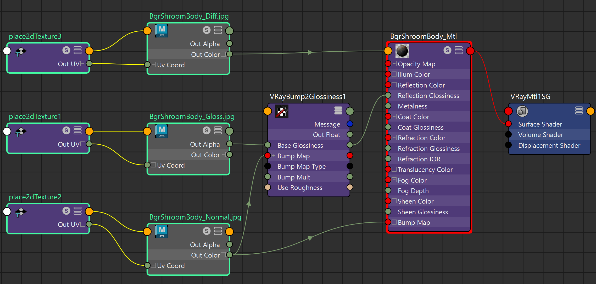
Task: Click the place2dTexture2 node icon
Action: pos(21,212)
